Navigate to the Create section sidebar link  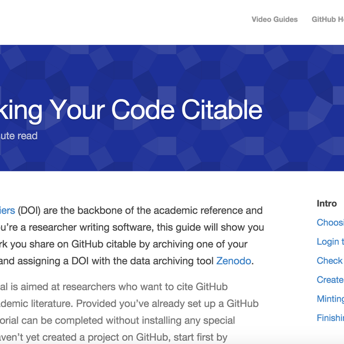click(330, 280)
